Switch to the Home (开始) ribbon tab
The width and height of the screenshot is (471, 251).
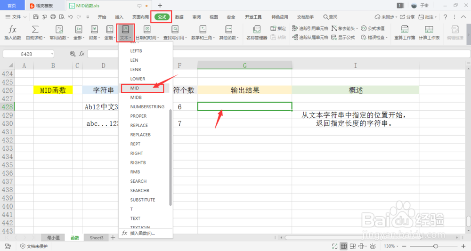coord(102,17)
